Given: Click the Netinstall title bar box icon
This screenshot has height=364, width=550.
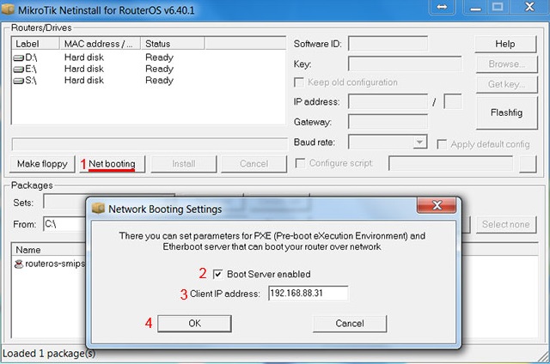Looking at the screenshot, I should (x=8, y=9).
